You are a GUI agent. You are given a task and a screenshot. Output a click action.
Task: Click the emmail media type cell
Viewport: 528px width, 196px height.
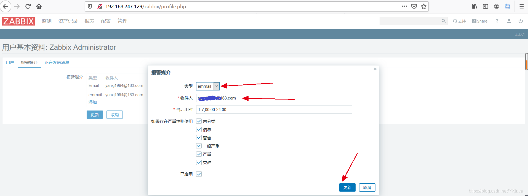coord(95,95)
